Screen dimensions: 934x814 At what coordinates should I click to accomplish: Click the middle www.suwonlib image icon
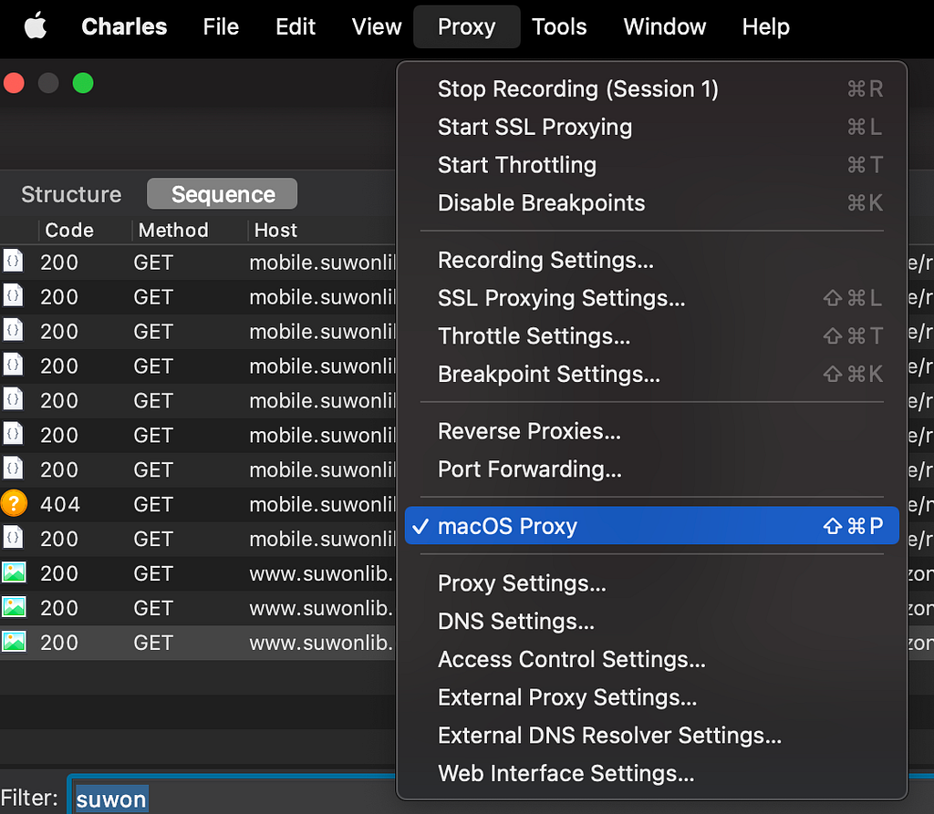point(14,607)
